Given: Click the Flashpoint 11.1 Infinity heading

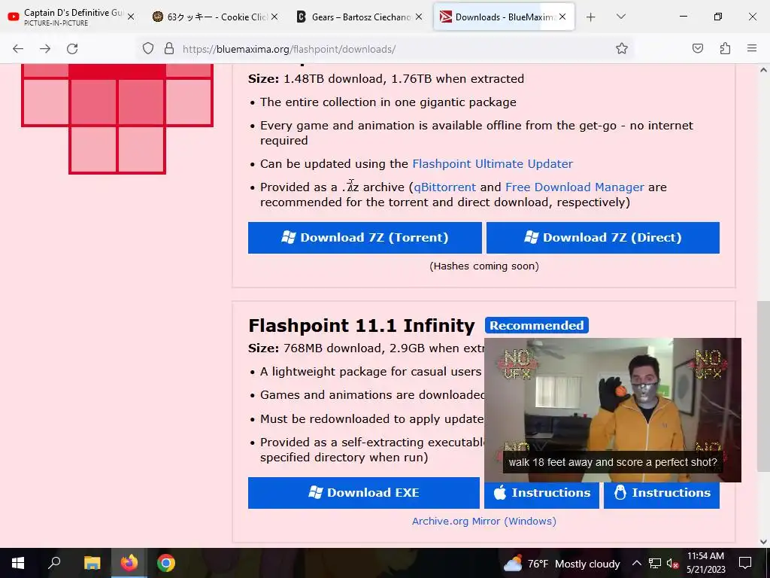Looking at the screenshot, I should pos(362,325).
